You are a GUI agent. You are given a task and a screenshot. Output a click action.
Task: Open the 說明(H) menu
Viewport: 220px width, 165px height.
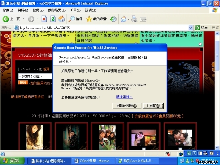pos(90,10)
